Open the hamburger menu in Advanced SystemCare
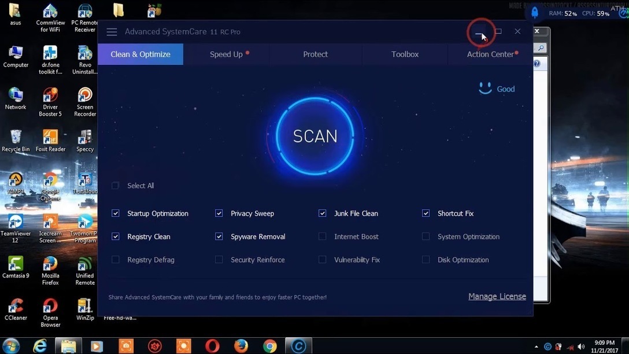This screenshot has height=354, width=629. tap(112, 32)
